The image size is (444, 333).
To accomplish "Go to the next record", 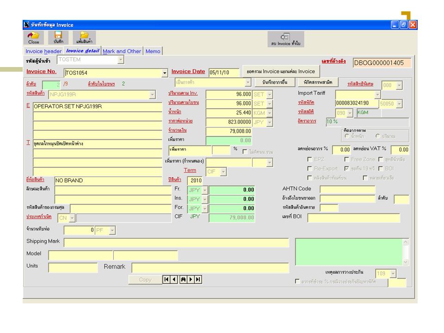I will point(190,279).
